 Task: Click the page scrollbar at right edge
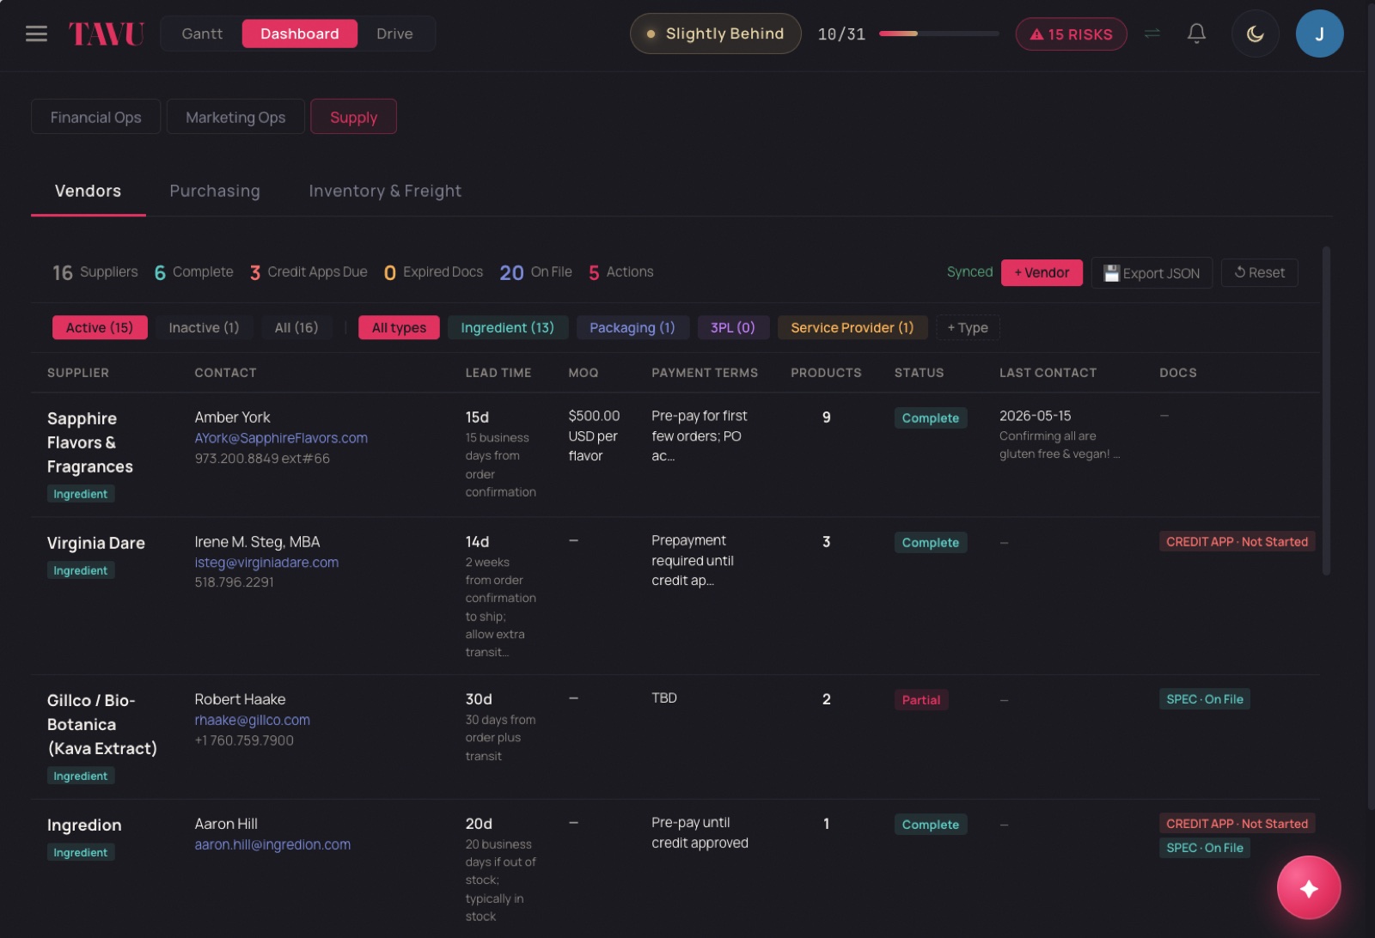pyautogui.click(x=1371, y=405)
